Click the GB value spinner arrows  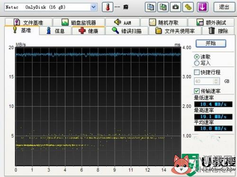point(216,81)
